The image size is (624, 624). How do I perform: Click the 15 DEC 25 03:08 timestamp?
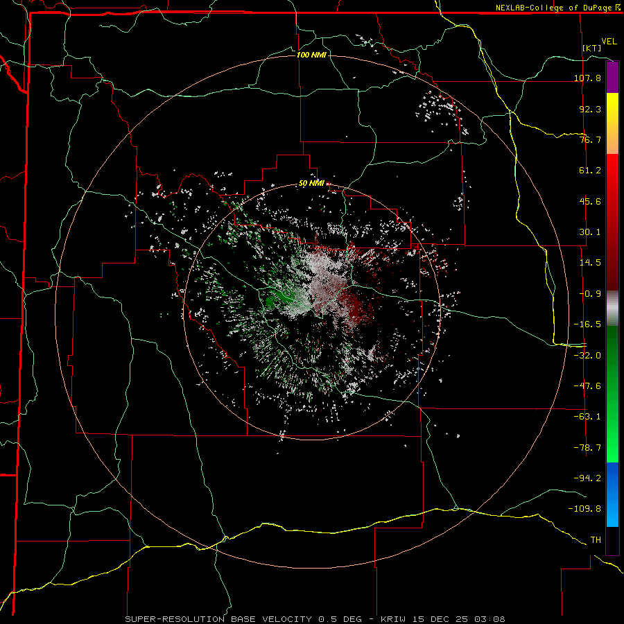click(x=458, y=619)
